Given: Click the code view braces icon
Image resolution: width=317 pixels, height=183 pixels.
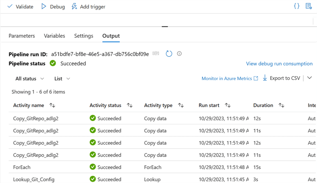Looking at the screenshot, I should (297, 6).
